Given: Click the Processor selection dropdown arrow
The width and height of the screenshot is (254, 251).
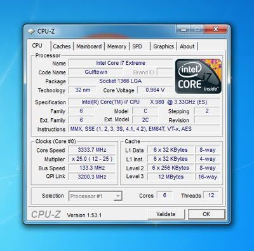Looking at the screenshot, I should pos(117,196).
